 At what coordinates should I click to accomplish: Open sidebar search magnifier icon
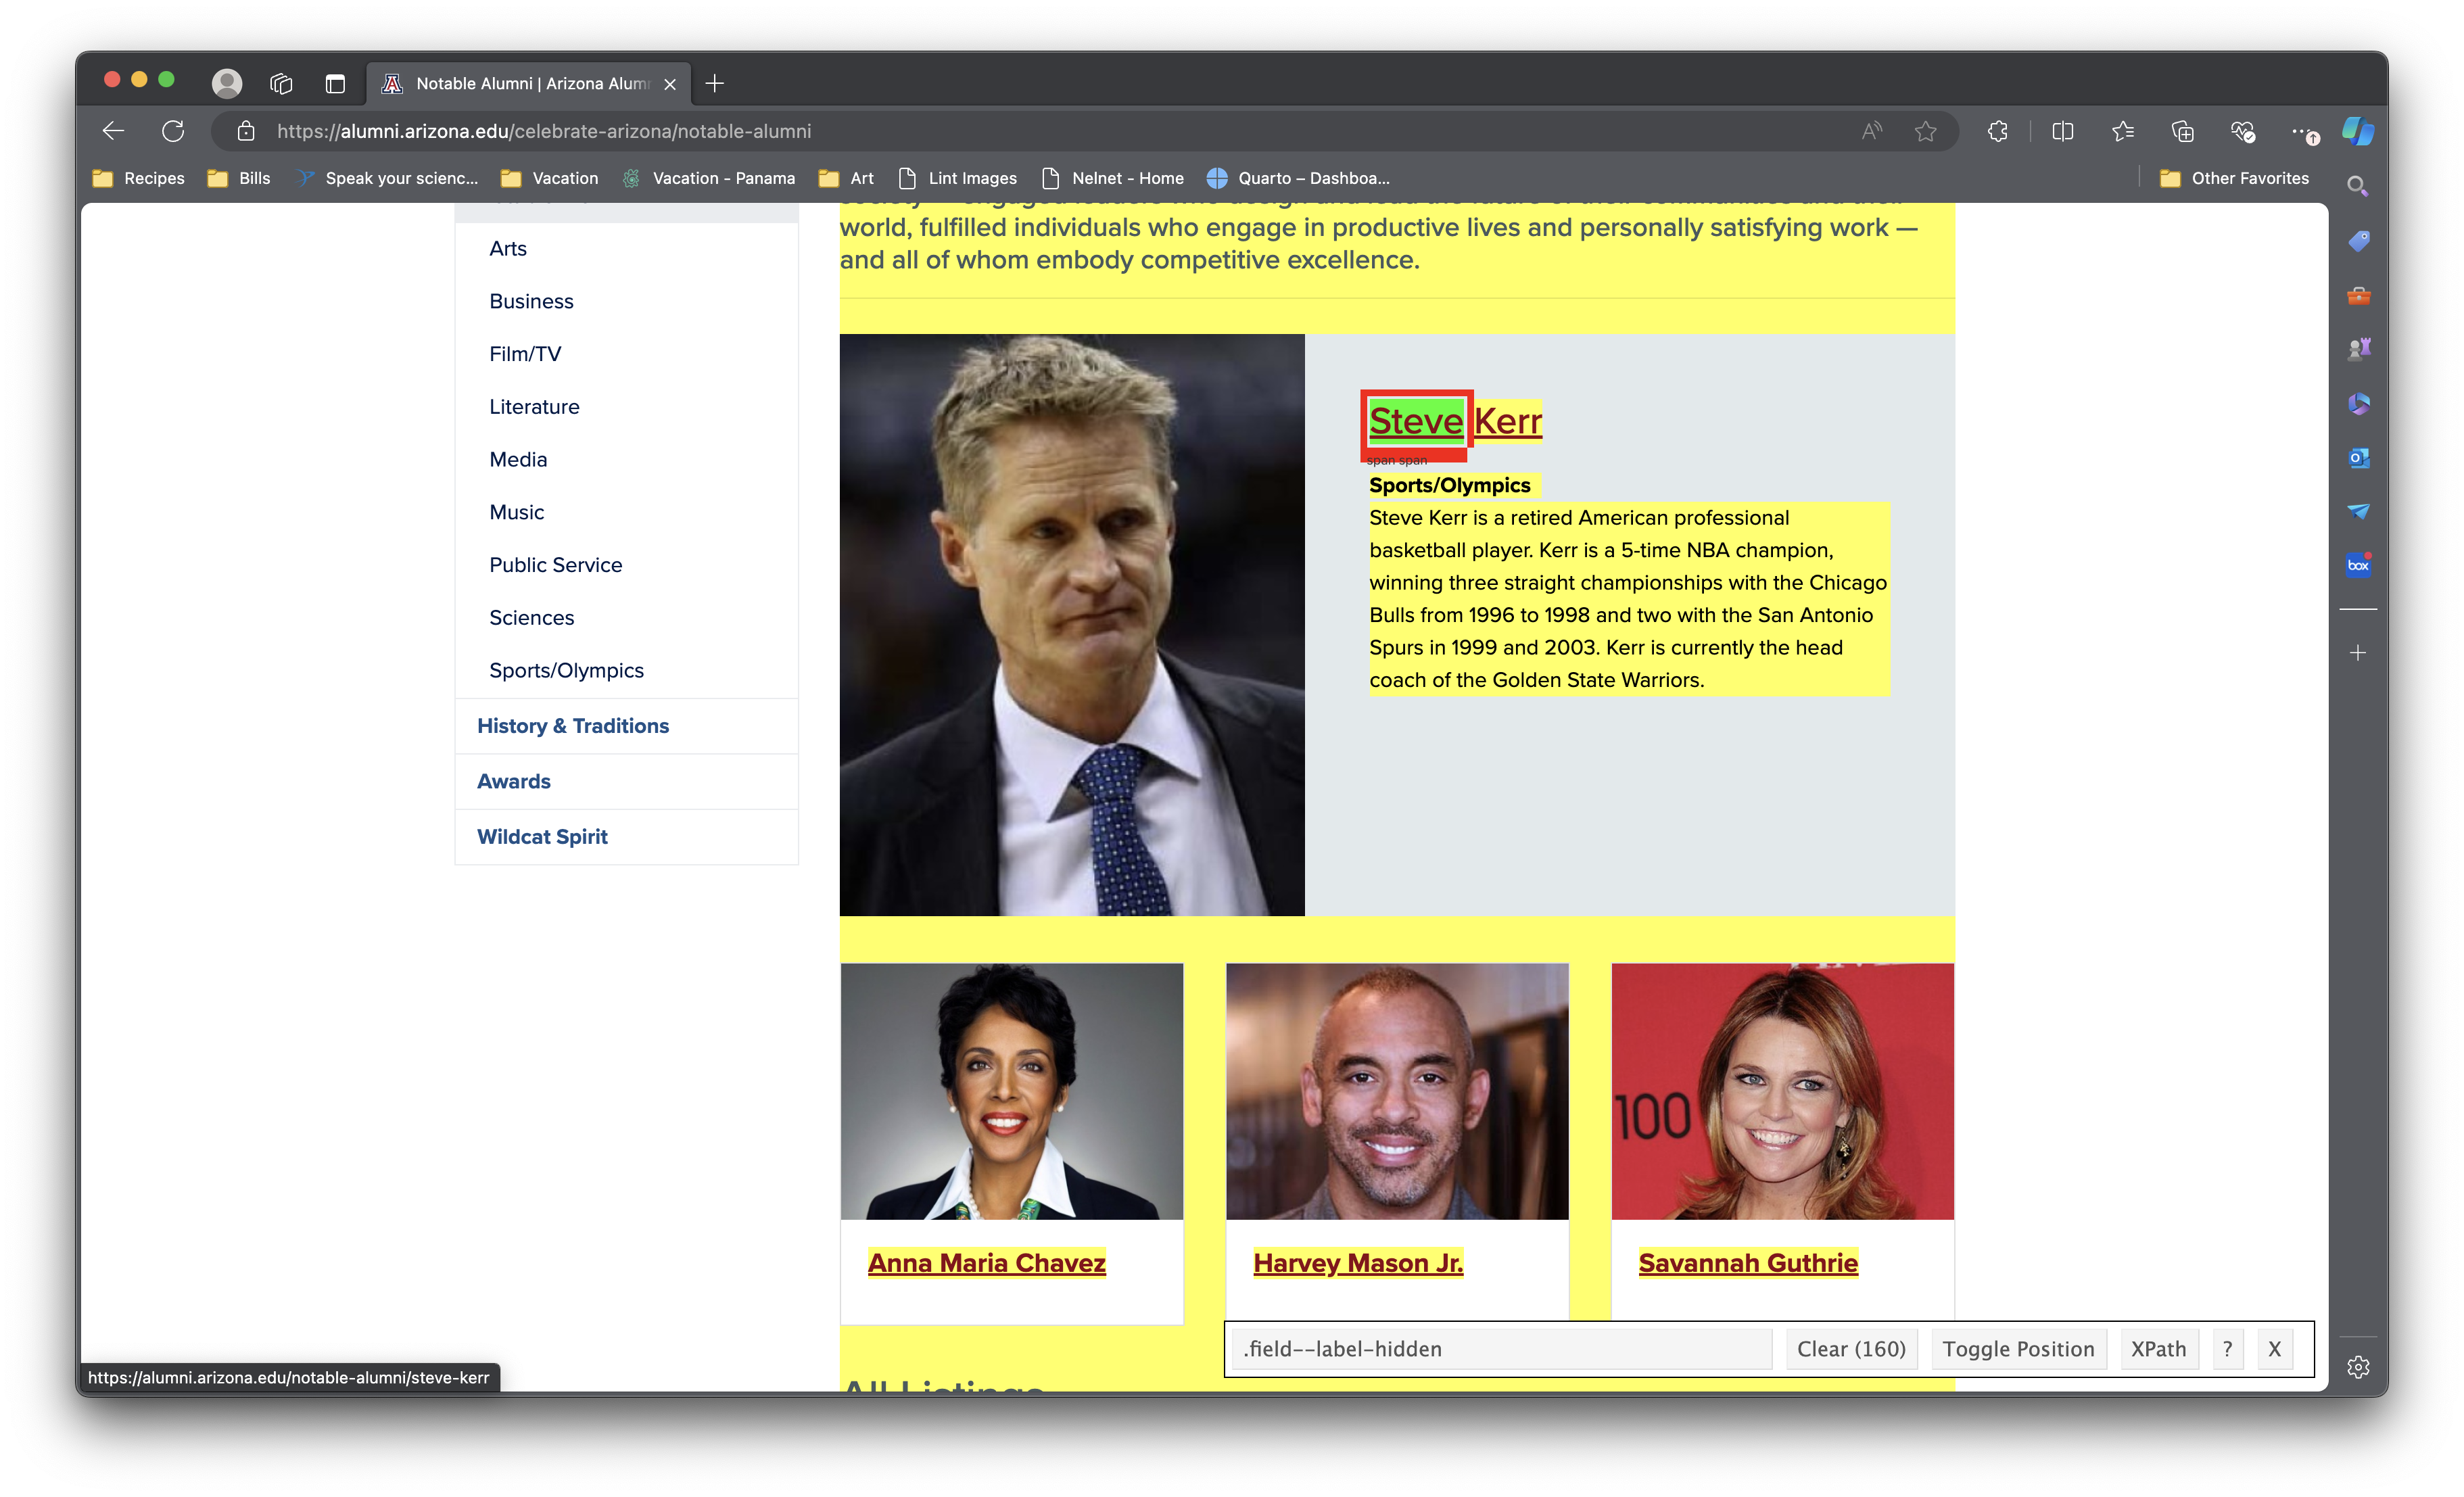pos(2357,186)
